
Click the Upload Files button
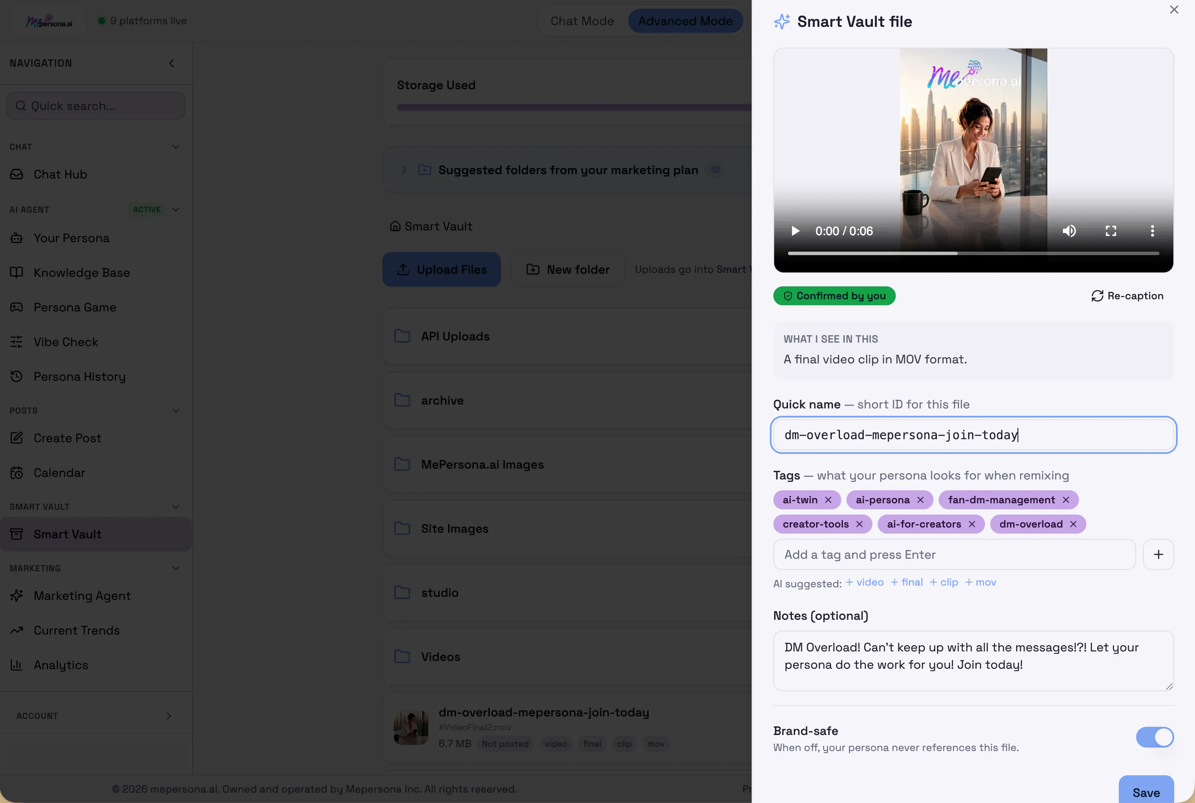pyautogui.click(x=441, y=269)
